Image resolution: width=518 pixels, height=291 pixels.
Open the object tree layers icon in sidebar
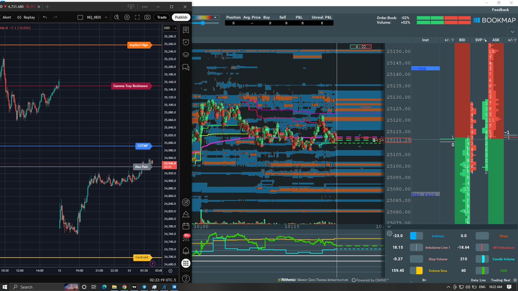click(x=186, y=55)
